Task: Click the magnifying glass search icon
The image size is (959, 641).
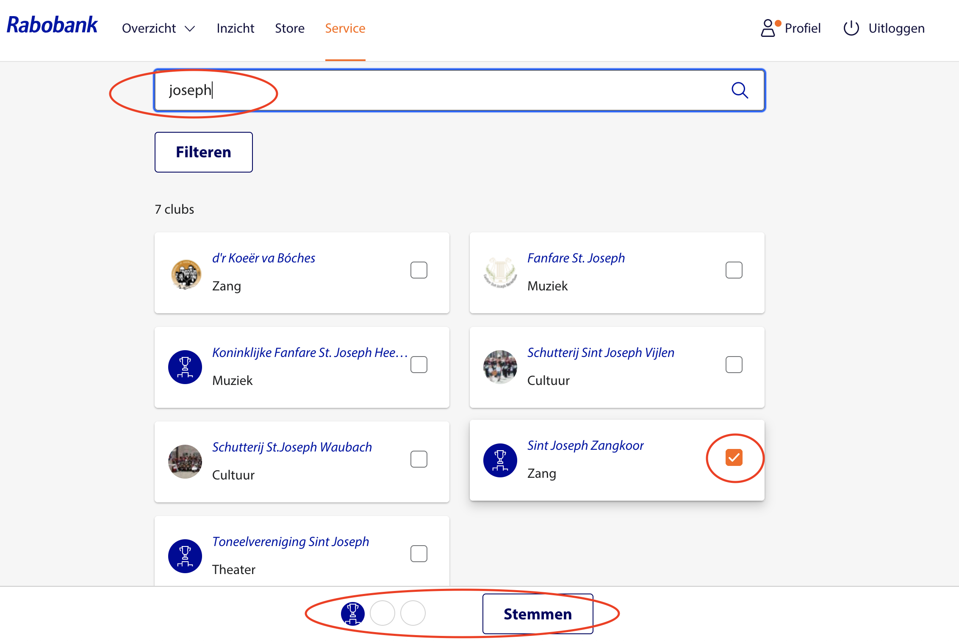Action: click(740, 90)
